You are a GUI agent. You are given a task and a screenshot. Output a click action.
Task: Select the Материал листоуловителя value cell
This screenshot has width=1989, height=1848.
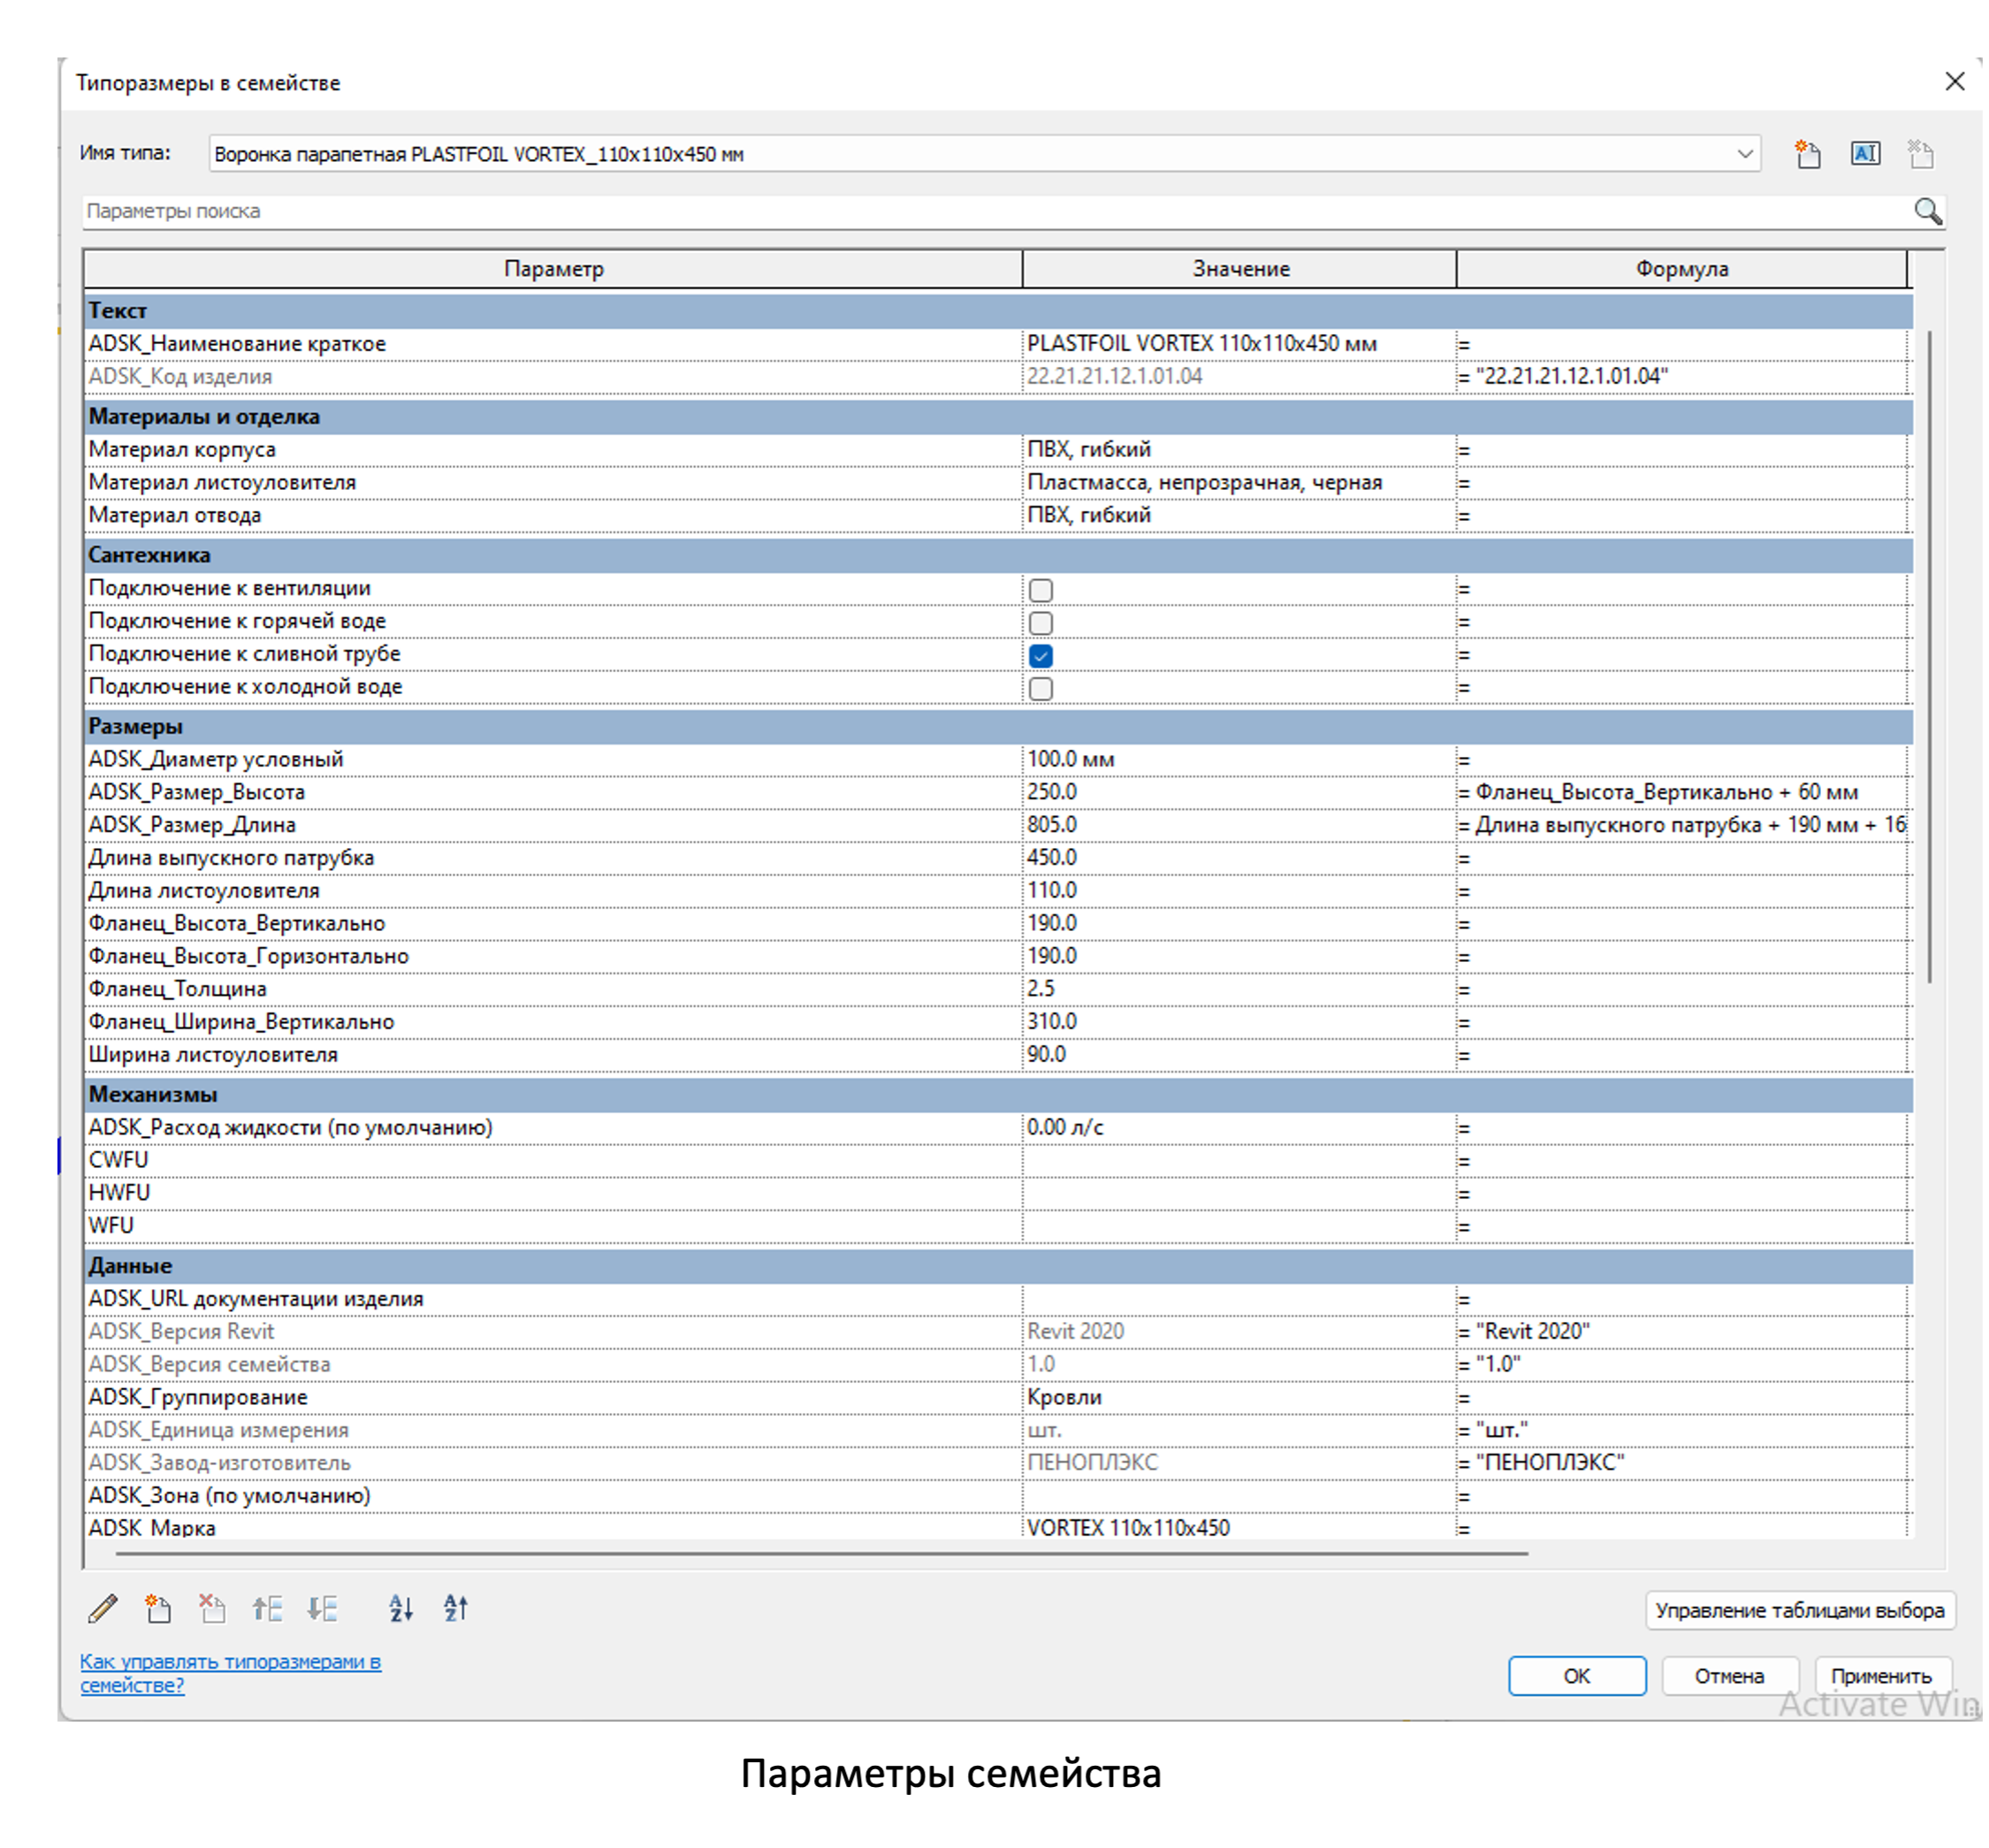pos(1239,483)
